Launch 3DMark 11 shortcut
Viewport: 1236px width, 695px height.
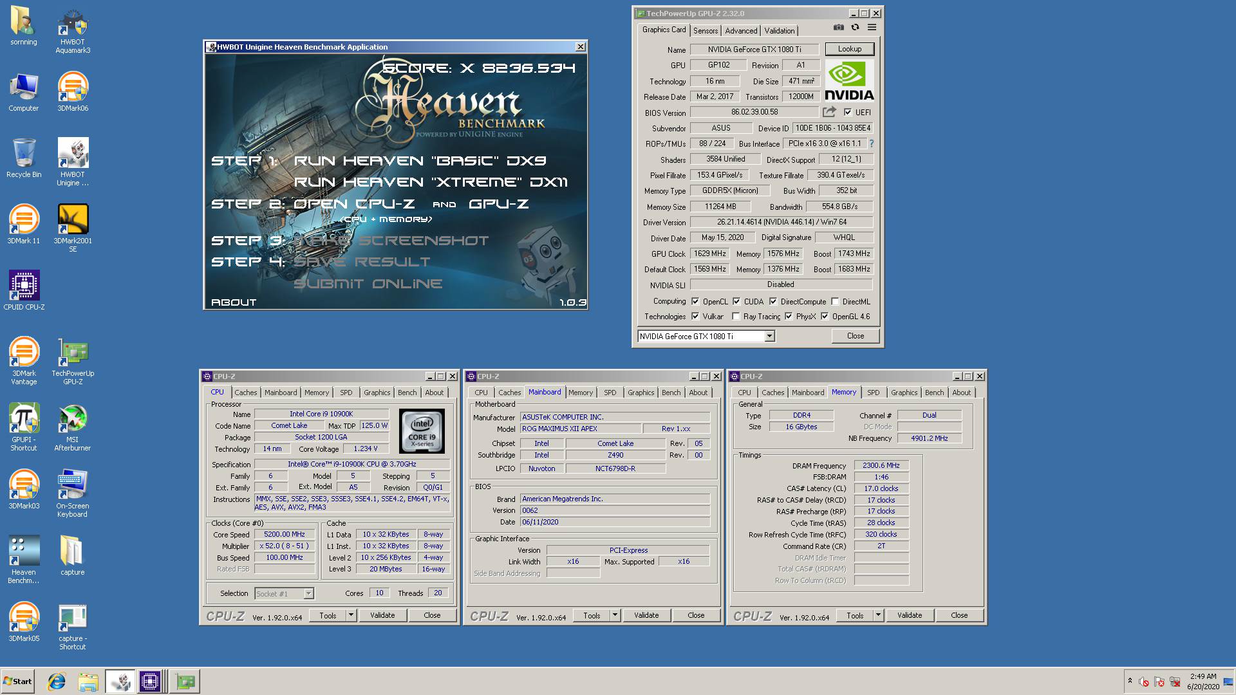(24, 225)
